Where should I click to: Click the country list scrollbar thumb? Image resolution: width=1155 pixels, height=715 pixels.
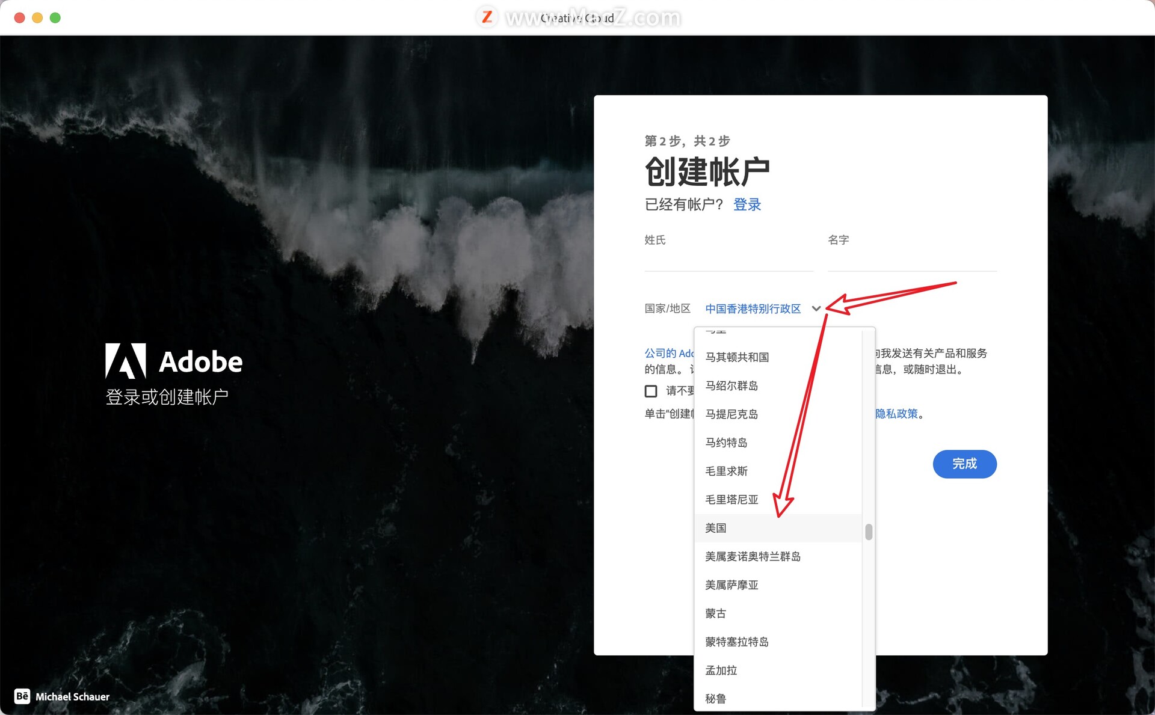[x=869, y=532]
